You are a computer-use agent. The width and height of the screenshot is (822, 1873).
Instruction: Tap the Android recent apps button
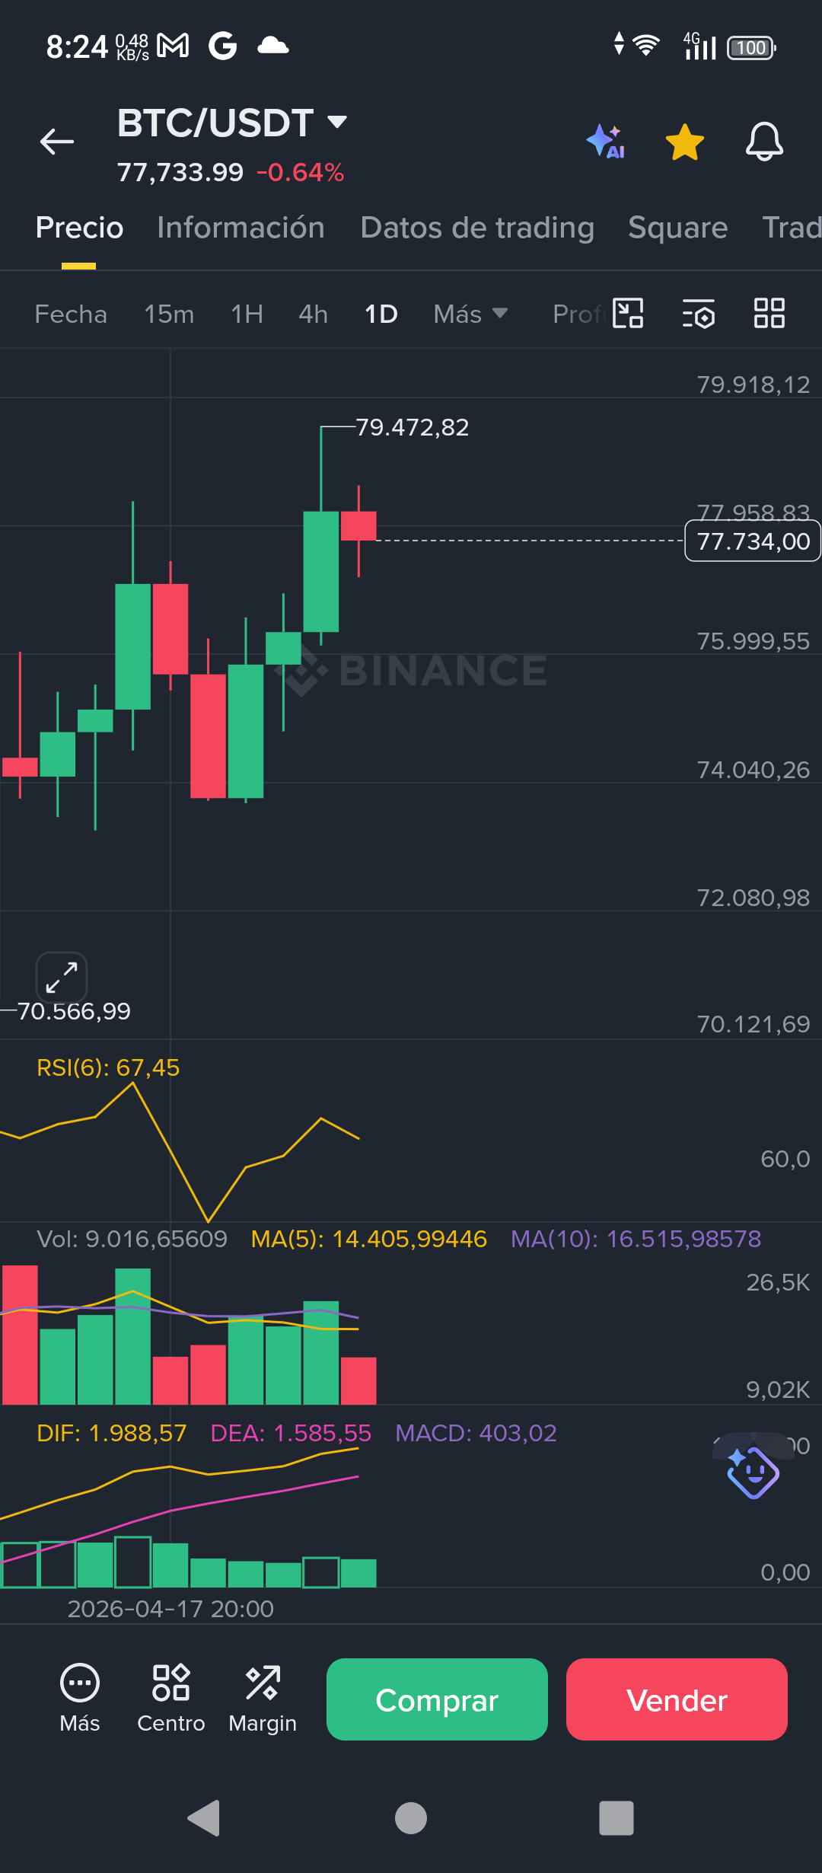click(616, 1818)
